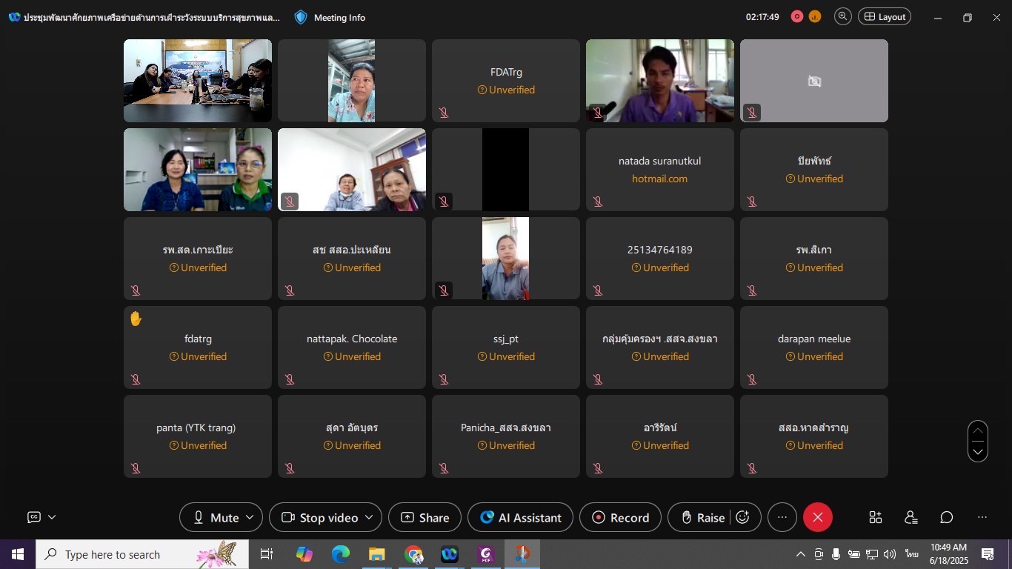
Task: Click the zoom magnifier icon at top
Action: (x=842, y=17)
